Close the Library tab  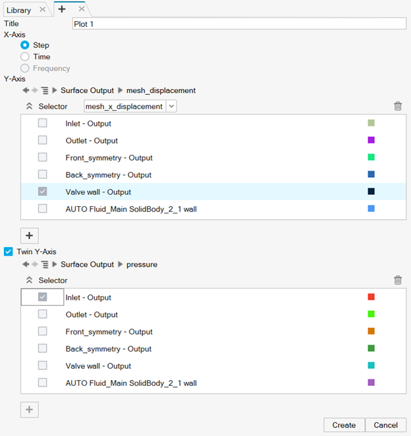(x=43, y=9)
